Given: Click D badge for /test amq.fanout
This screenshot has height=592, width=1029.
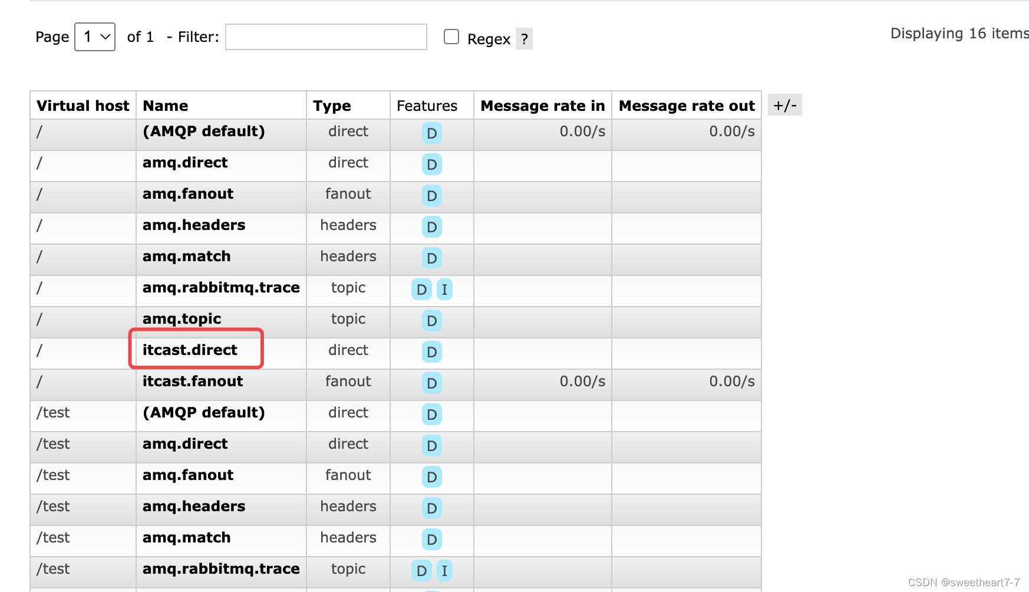Looking at the screenshot, I should click(432, 477).
